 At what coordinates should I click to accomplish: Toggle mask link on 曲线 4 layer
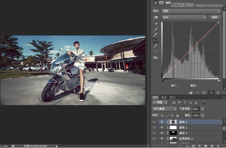point(168,133)
